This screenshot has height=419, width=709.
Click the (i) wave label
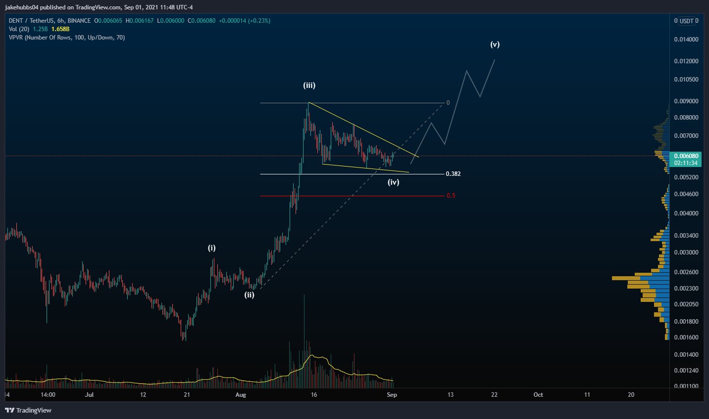coord(211,248)
